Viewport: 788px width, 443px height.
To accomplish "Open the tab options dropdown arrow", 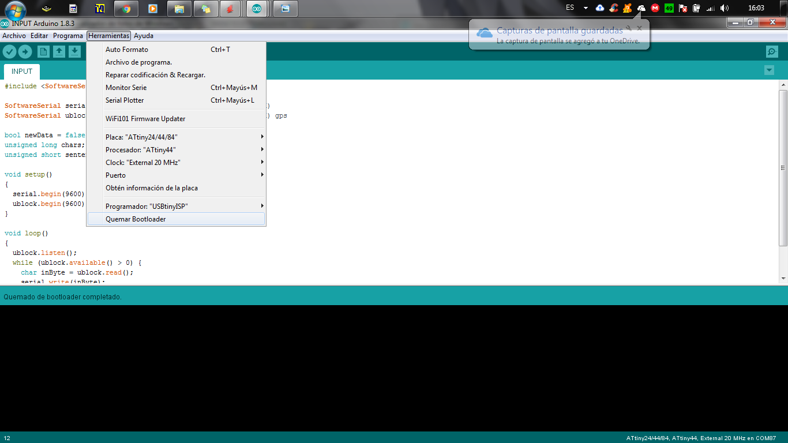I will coord(769,70).
